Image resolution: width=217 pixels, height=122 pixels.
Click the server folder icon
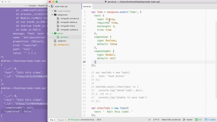coord(55,33)
